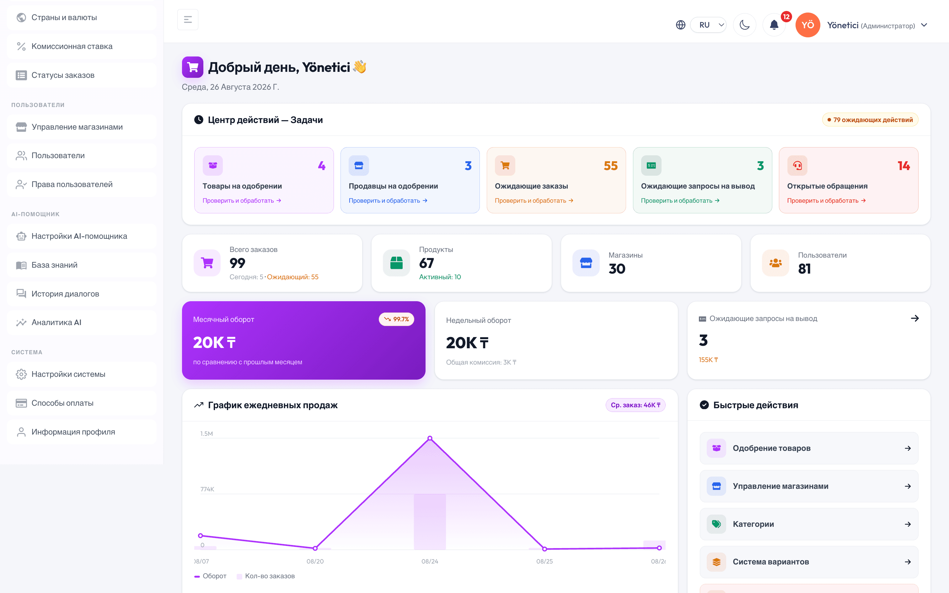Click the Настройки системы gear icon
949x593 pixels.
click(21, 374)
